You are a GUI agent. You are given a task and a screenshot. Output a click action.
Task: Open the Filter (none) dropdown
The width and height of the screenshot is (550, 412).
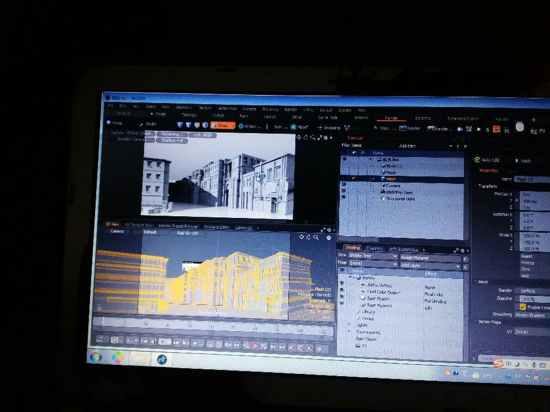point(373,263)
